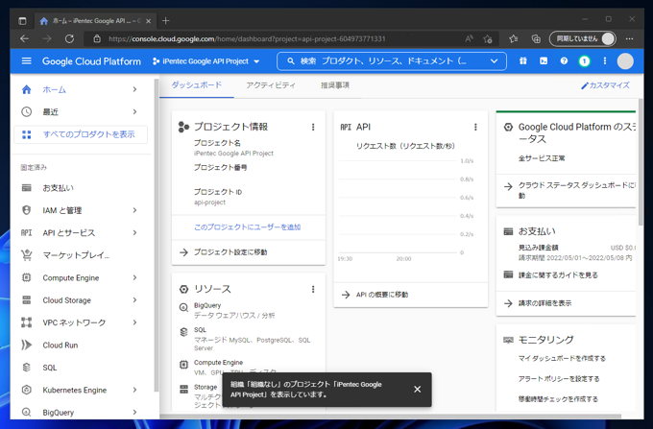The image size is (653, 429).
Task: Click set alert policy link
Action: tap(559, 379)
